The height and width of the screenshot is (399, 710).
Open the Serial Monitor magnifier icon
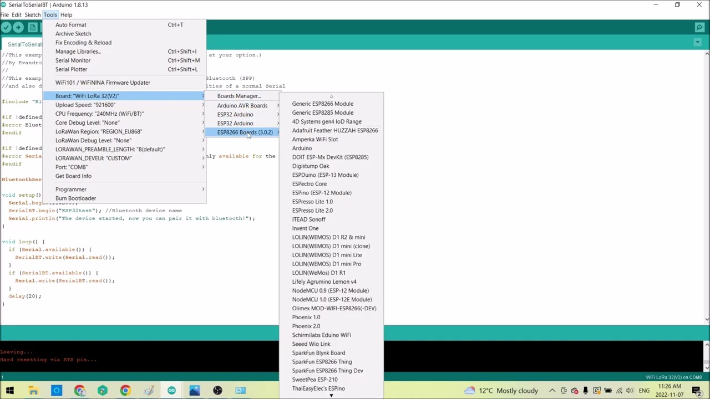(700, 27)
